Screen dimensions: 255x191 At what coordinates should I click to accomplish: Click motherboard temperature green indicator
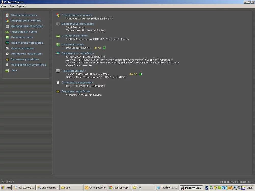tap(104, 48)
